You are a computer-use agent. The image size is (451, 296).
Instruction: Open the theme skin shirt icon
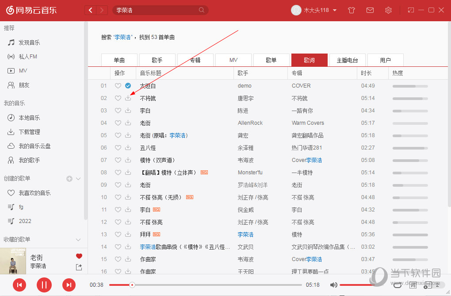coord(351,10)
